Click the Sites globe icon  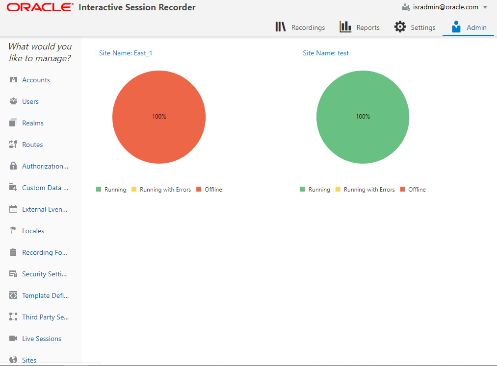point(13,360)
